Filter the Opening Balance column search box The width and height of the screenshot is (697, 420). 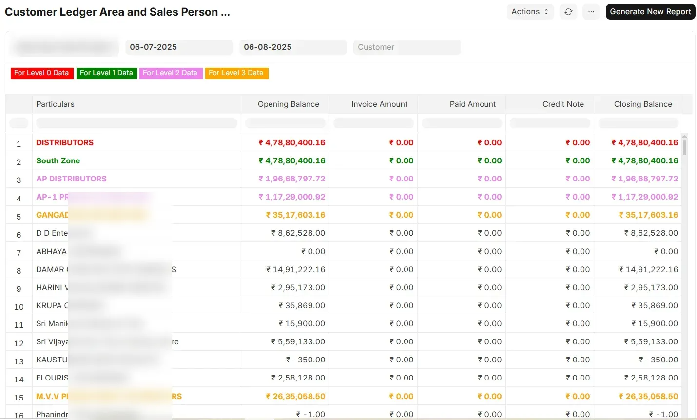point(285,123)
